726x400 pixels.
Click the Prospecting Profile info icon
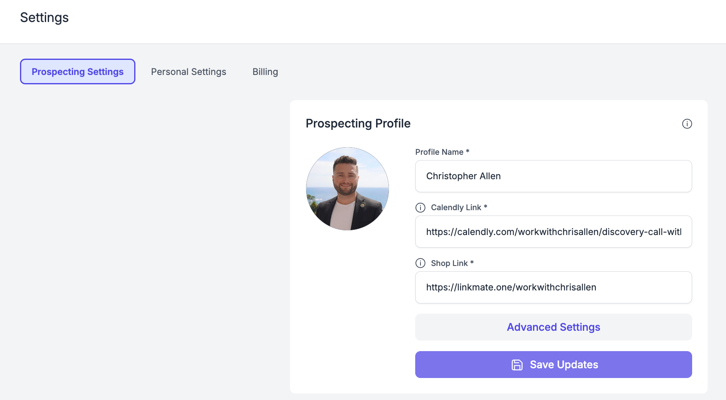687,124
